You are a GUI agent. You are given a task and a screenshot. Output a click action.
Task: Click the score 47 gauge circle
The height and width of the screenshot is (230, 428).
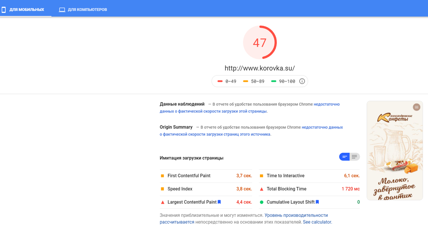coord(260,42)
